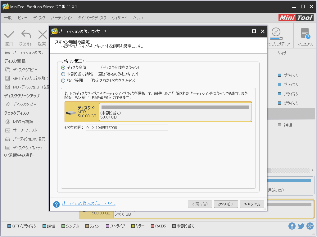Choose the 指定範囲 radio option

tap(63, 81)
